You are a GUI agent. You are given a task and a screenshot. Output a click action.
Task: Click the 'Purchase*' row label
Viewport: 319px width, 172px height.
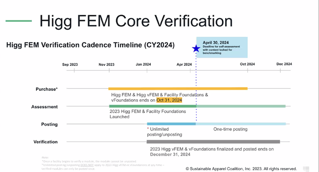coord(46,89)
